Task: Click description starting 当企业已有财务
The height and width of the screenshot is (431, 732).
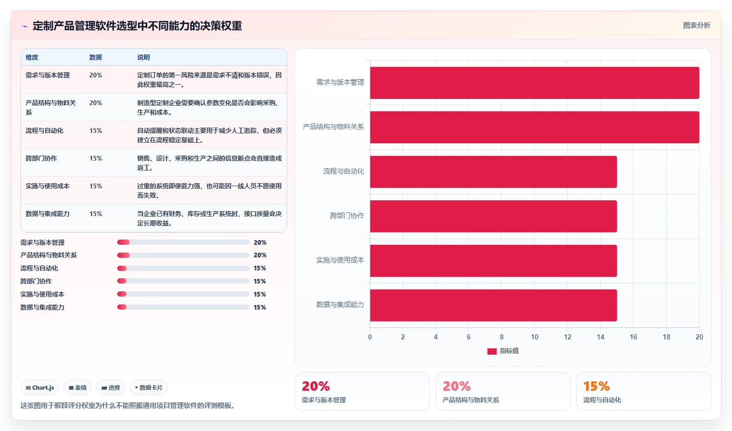Action: tap(209, 218)
